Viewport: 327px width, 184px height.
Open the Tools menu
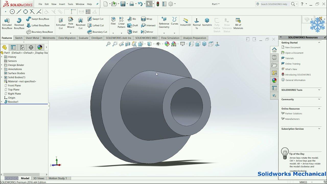point(70,4)
